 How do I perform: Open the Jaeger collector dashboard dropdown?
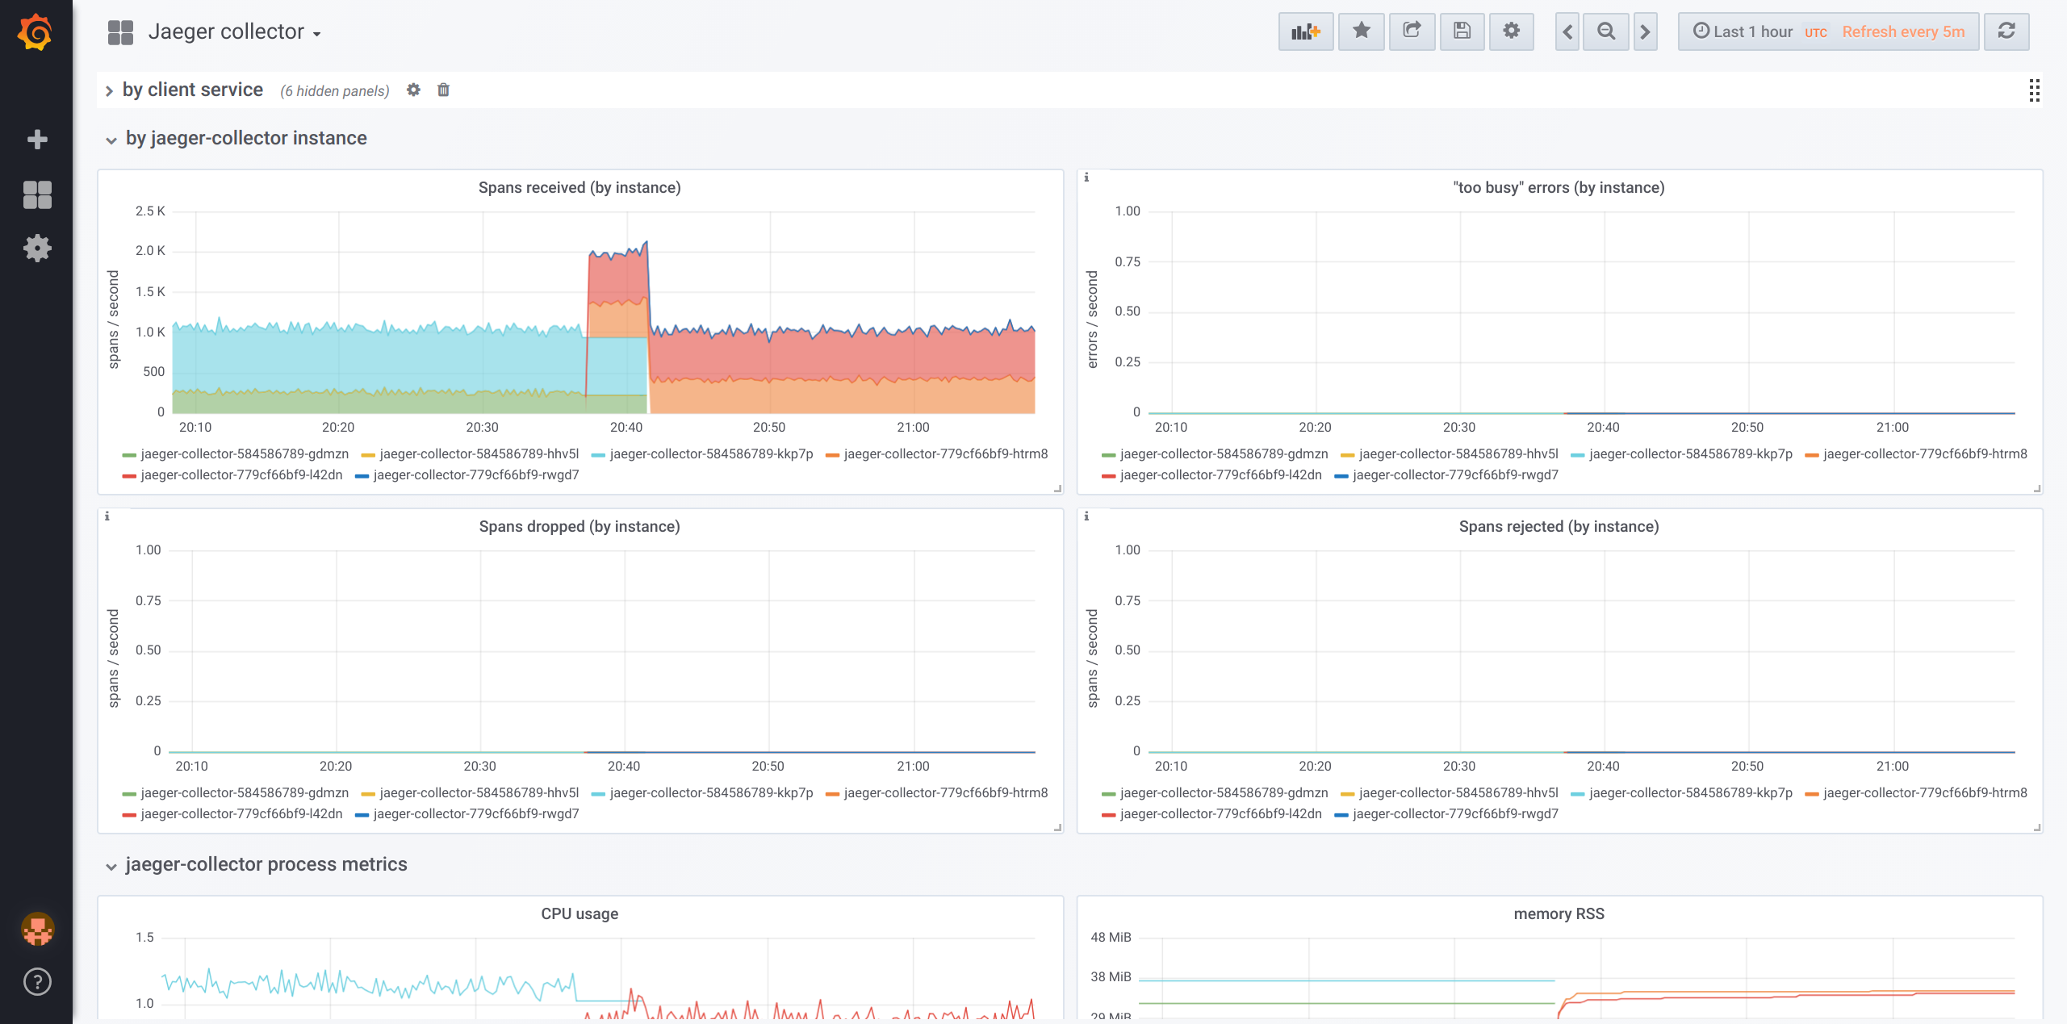(x=234, y=32)
